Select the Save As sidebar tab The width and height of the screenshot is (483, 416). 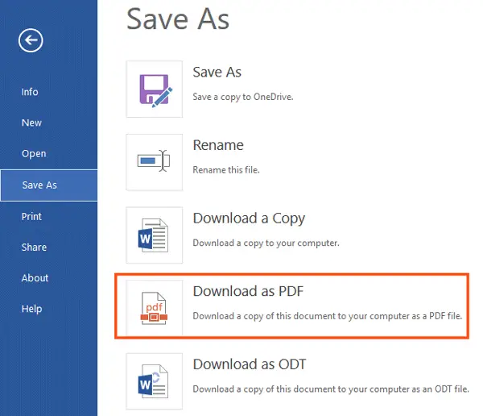(x=39, y=185)
